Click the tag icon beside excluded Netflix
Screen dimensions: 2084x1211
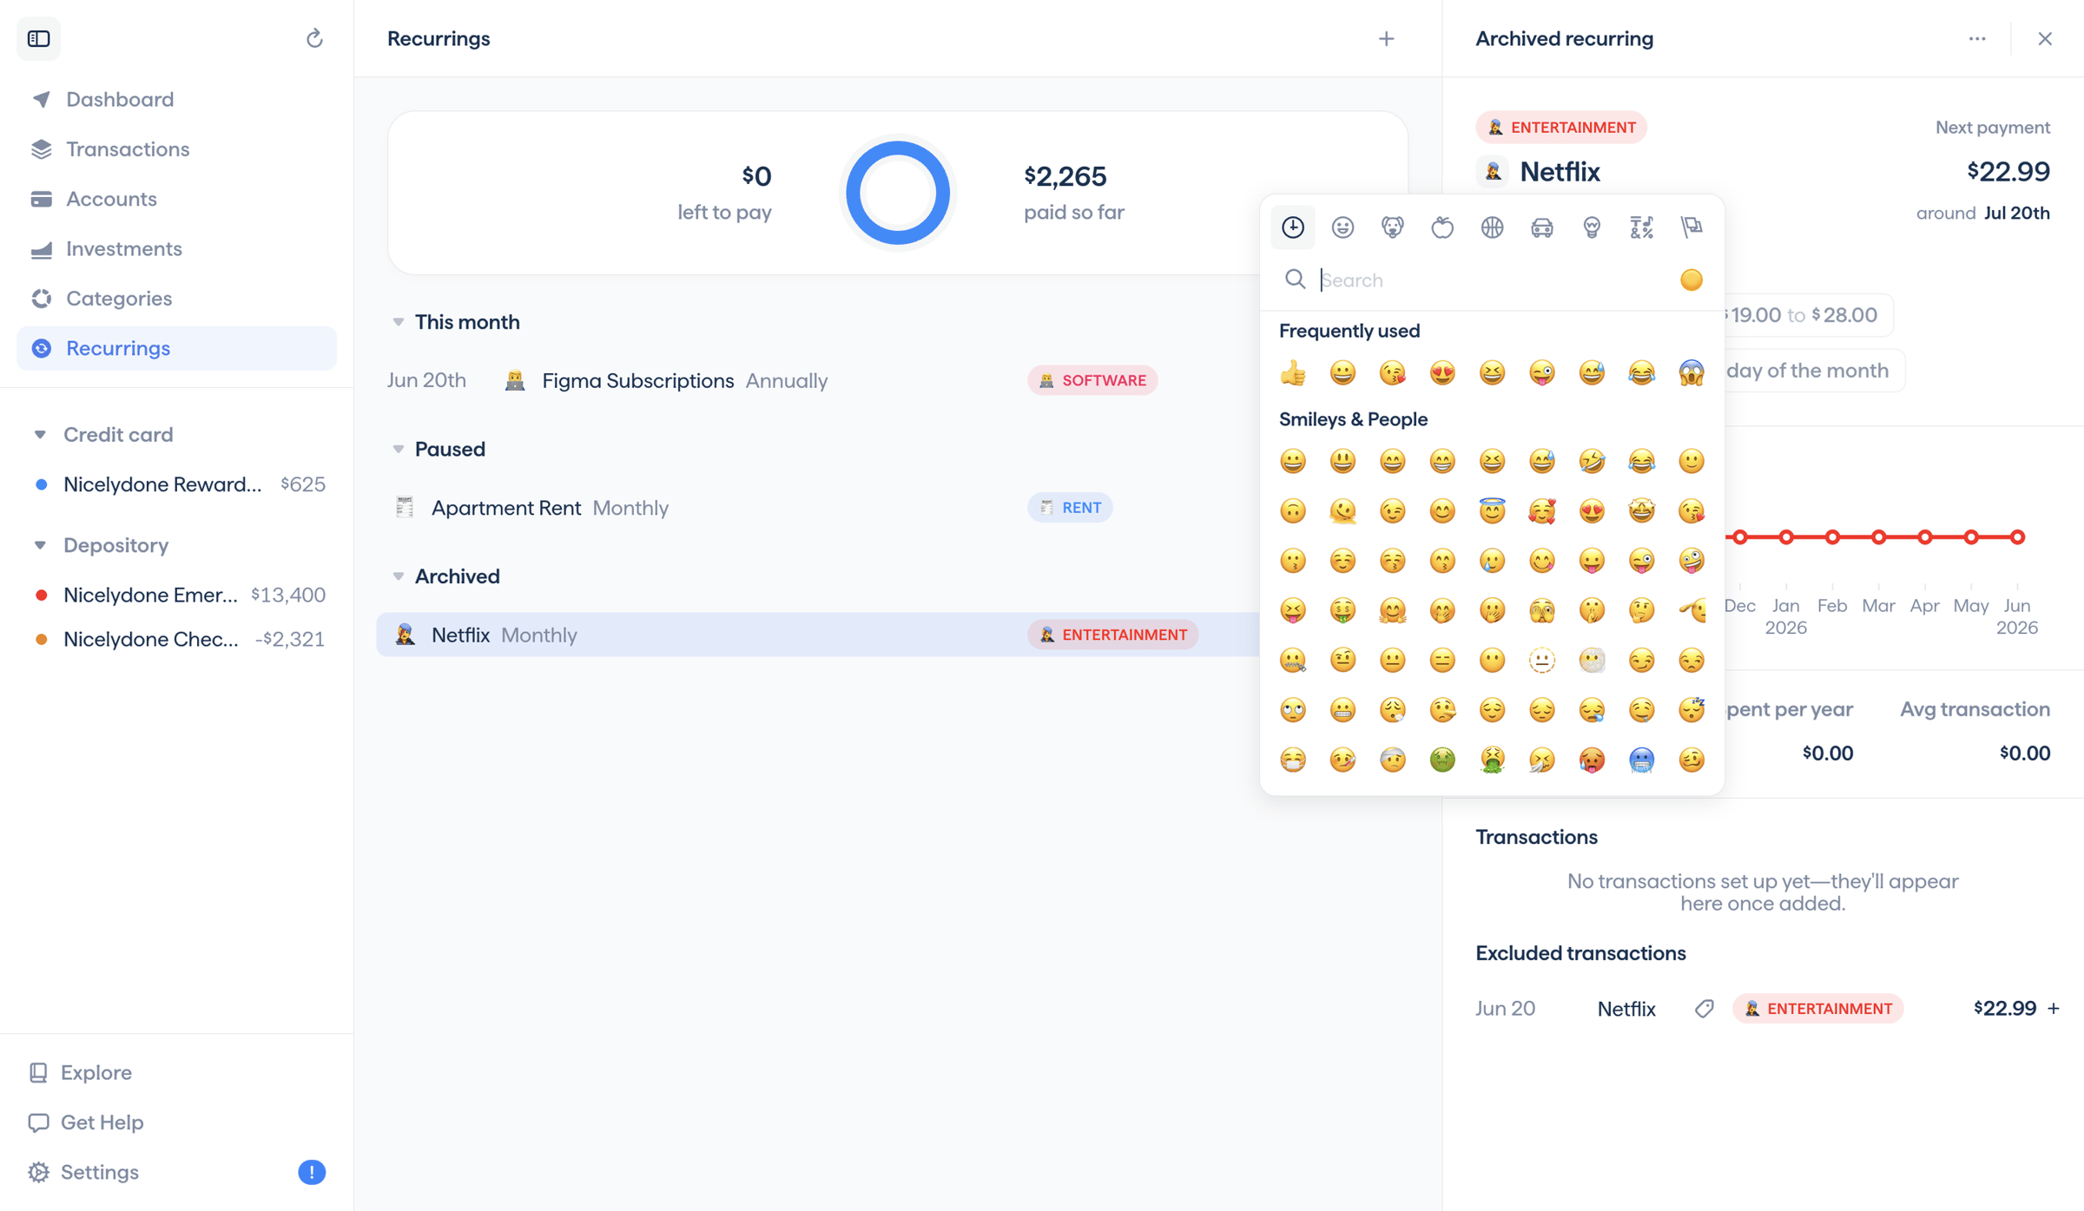point(1704,1009)
